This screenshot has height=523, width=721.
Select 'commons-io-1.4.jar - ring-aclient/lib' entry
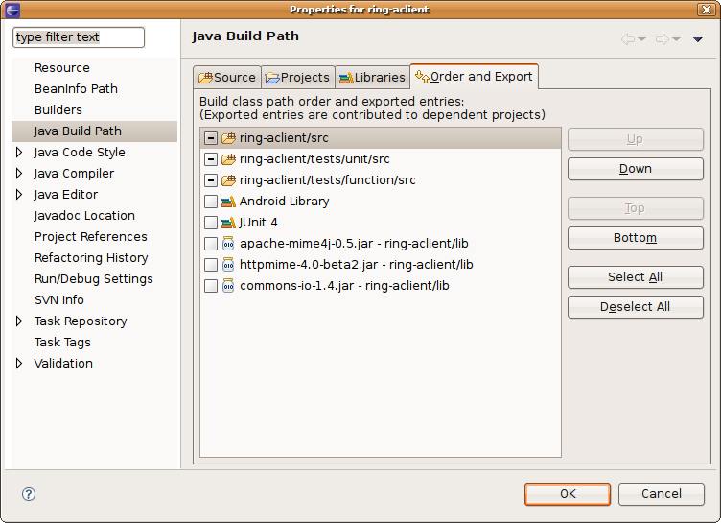coord(344,286)
